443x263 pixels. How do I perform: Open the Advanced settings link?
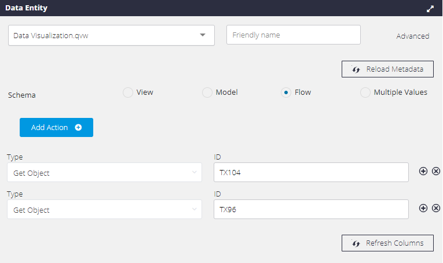412,36
